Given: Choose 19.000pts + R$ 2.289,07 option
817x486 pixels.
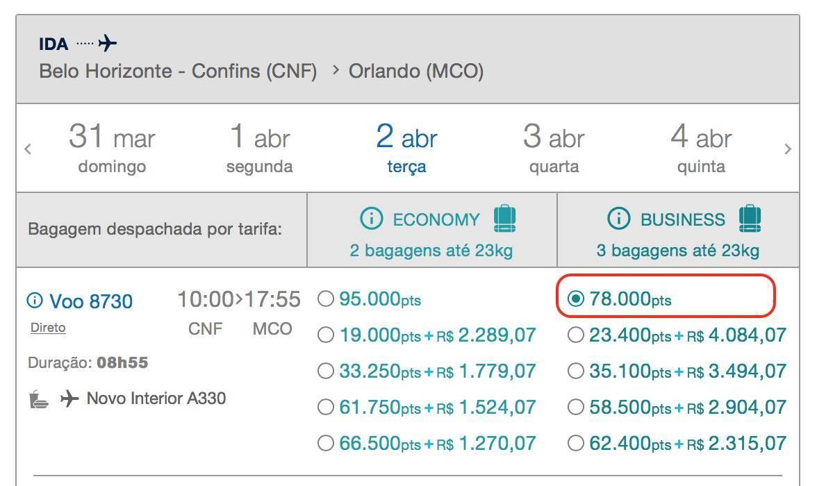Looking at the screenshot, I should click(326, 335).
